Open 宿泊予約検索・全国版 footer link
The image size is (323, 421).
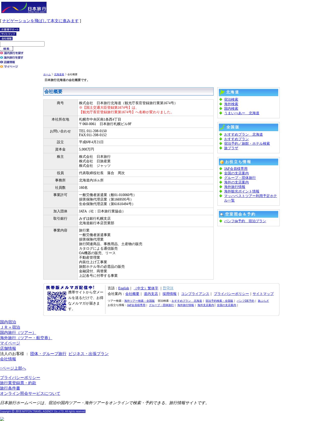(219, 301)
